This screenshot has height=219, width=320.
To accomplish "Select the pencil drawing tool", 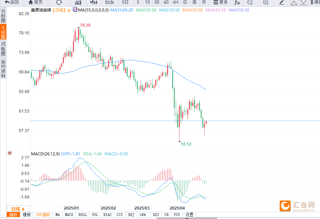I will click(282, 2).
